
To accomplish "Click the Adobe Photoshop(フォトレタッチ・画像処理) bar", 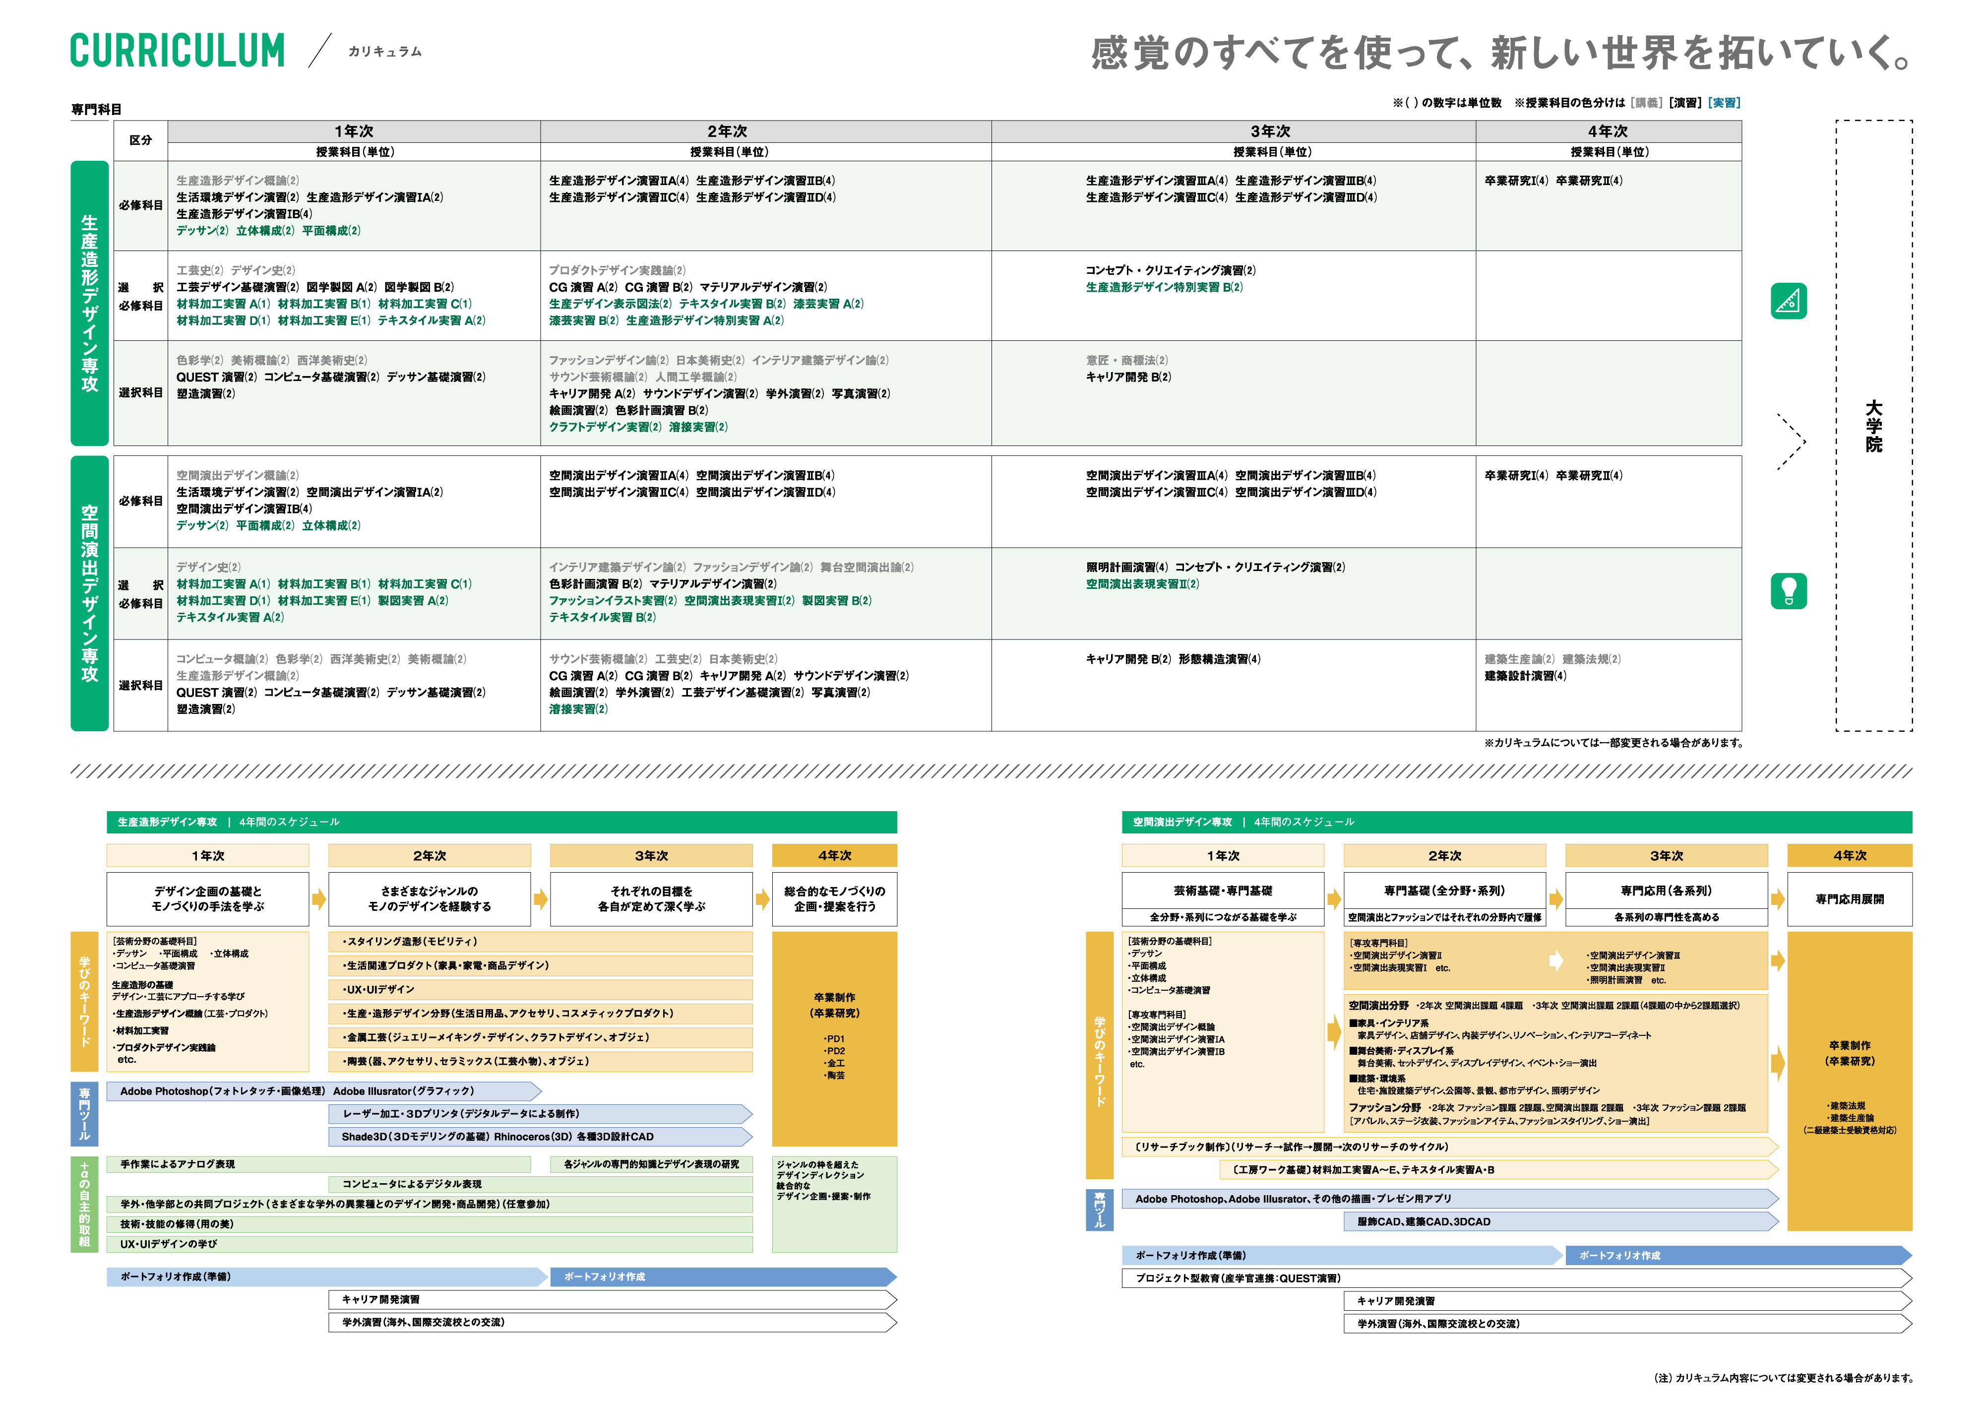I will coord(324,1092).
